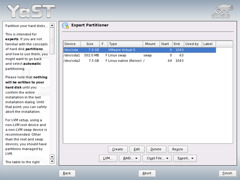Click the Linux native (Reiser) type cell

125,61
